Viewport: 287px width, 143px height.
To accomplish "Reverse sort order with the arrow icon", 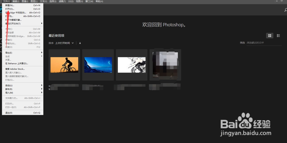I will click(x=80, y=43).
